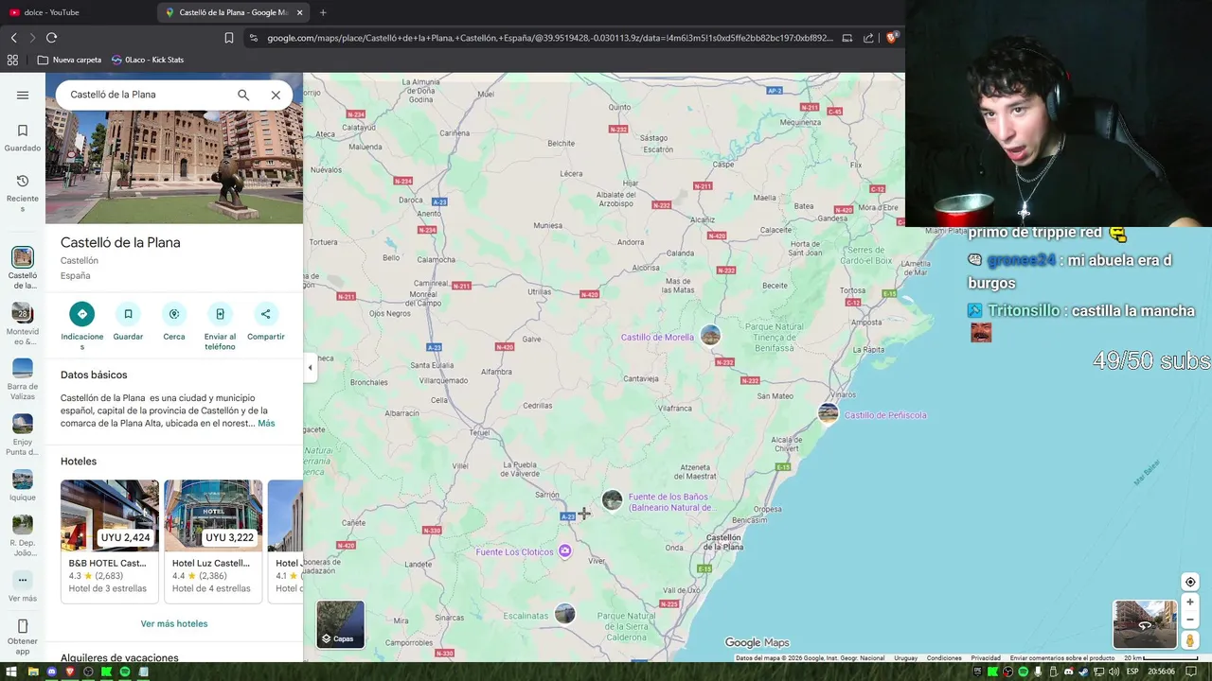Screen dimensions: 1212x681
Task: Click the Condiciones link in map footer
Action: (x=944, y=658)
